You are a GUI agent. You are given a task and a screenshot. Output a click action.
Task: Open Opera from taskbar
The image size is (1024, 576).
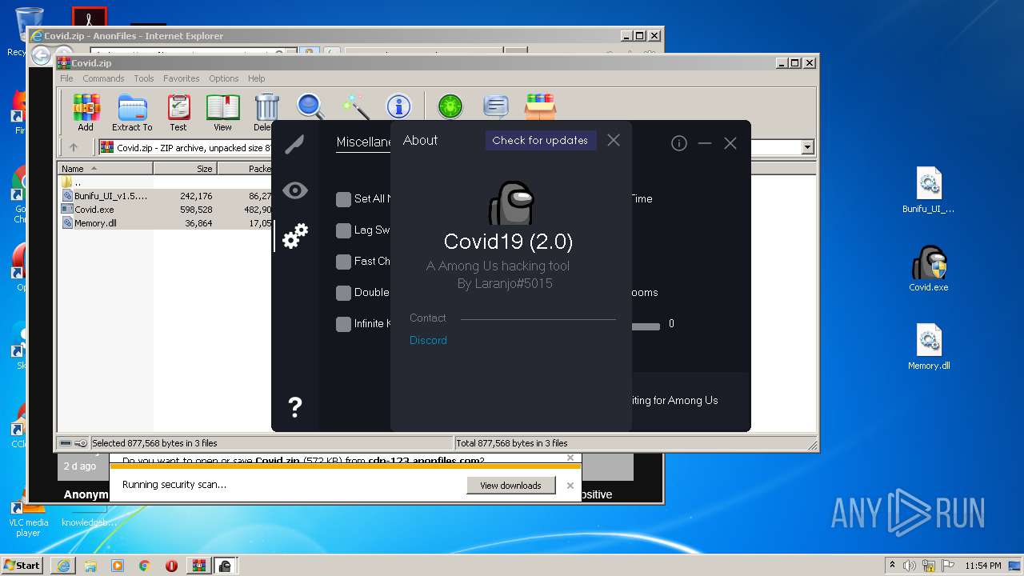coord(171,566)
